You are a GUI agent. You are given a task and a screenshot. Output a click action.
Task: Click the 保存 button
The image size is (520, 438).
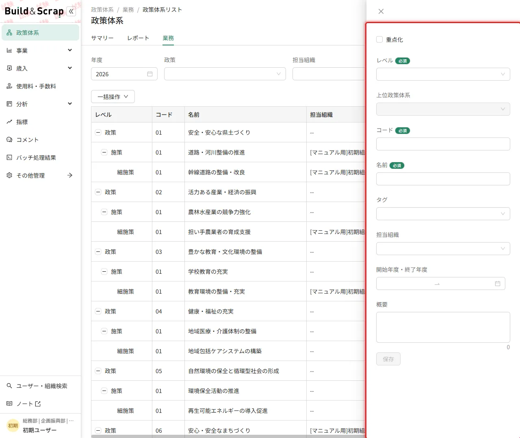click(x=388, y=359)
